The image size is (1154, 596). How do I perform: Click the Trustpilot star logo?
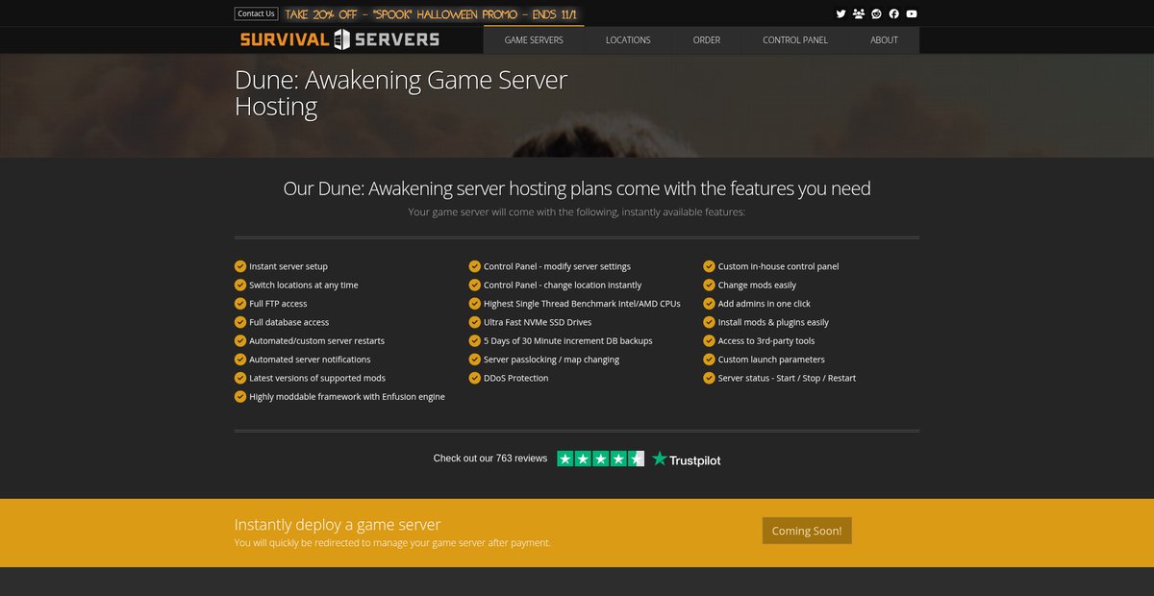[x=659, y=459]
